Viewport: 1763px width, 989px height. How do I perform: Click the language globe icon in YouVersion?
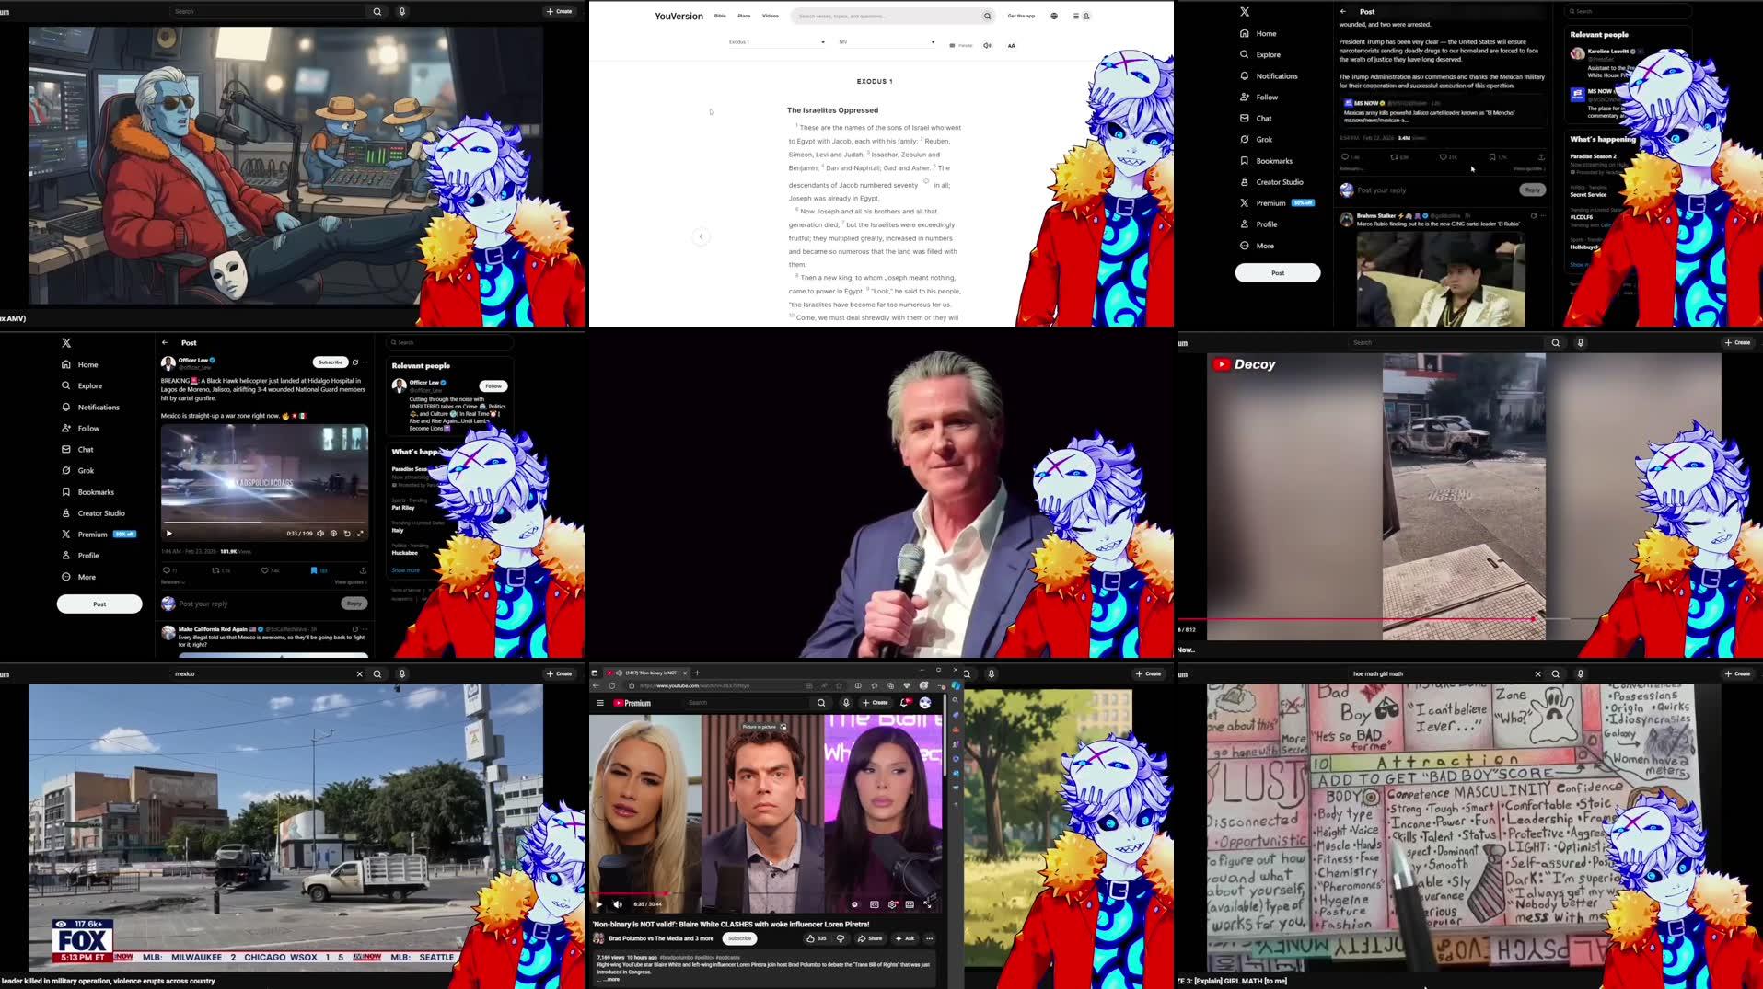click(x=1053, y=16)
